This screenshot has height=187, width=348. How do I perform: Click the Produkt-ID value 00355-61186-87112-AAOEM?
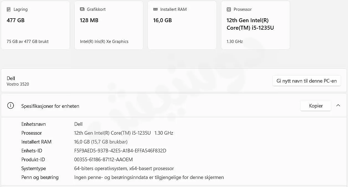tap(104, 160)
